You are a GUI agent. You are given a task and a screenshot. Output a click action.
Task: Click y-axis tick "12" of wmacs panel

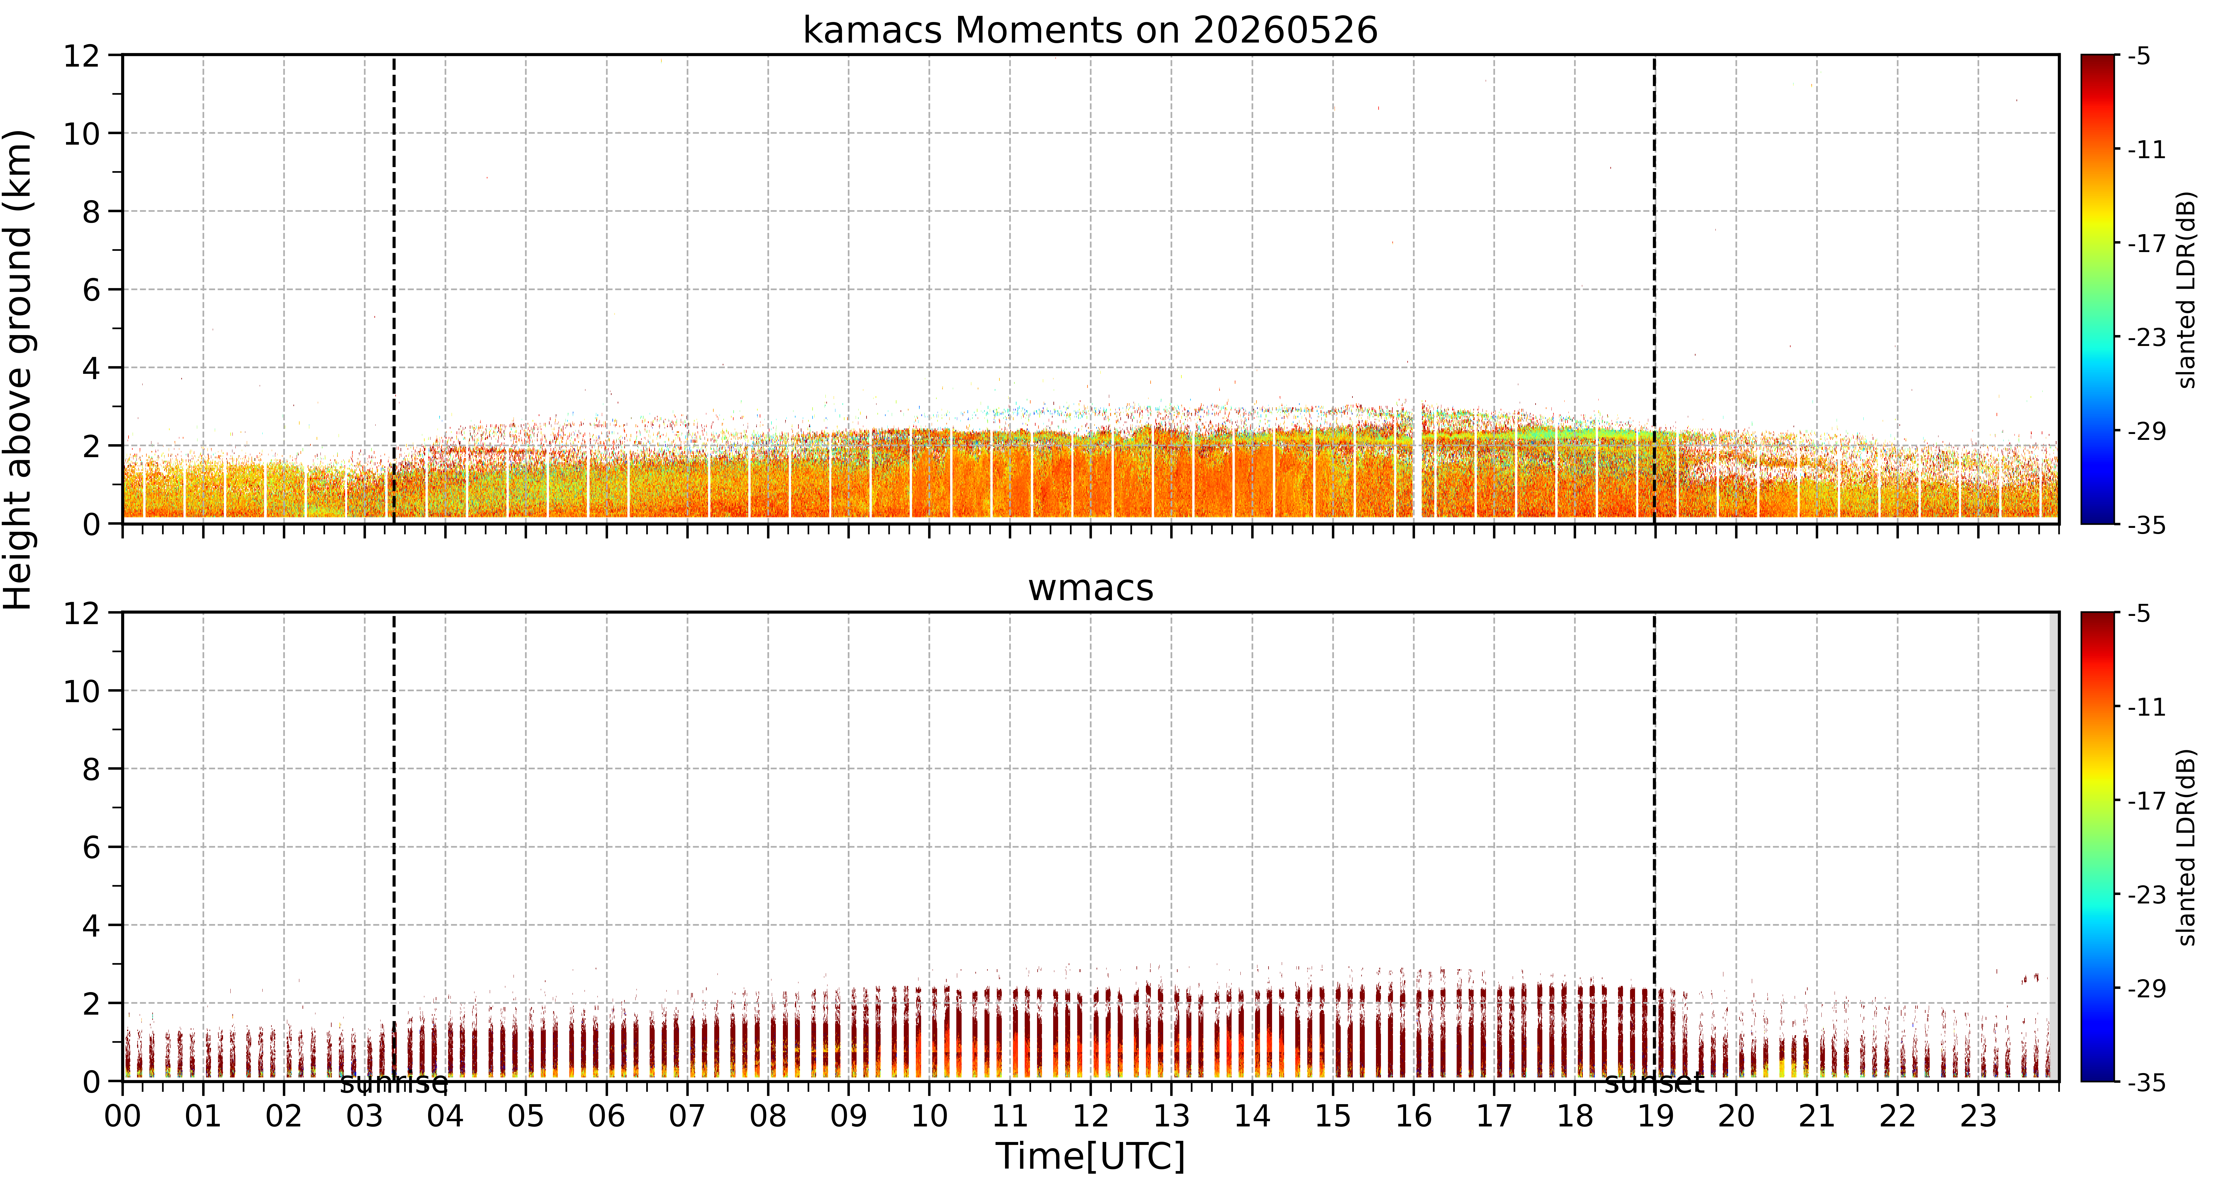[82, 614]
